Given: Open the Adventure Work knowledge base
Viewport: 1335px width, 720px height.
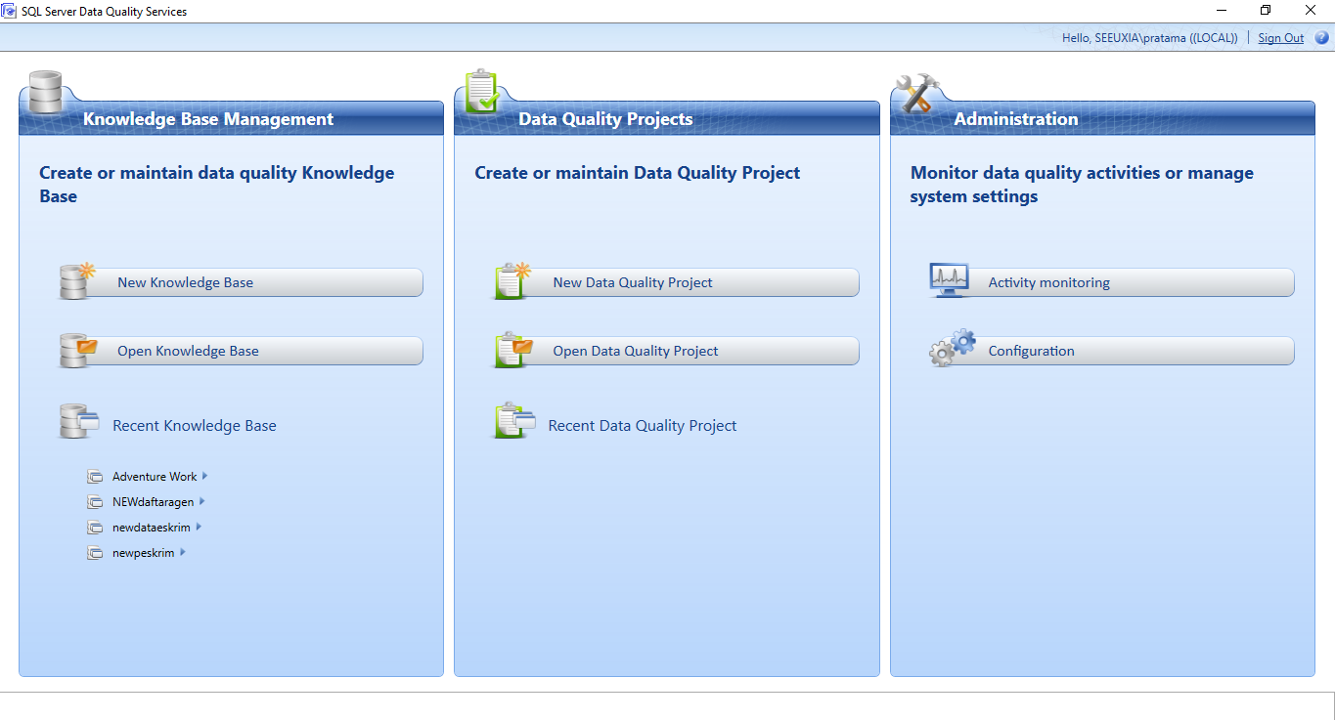Looking at the screenshot, I should (x=155, y=477).
